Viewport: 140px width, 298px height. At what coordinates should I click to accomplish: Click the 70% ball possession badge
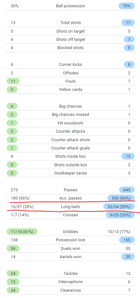coord(126,6)
